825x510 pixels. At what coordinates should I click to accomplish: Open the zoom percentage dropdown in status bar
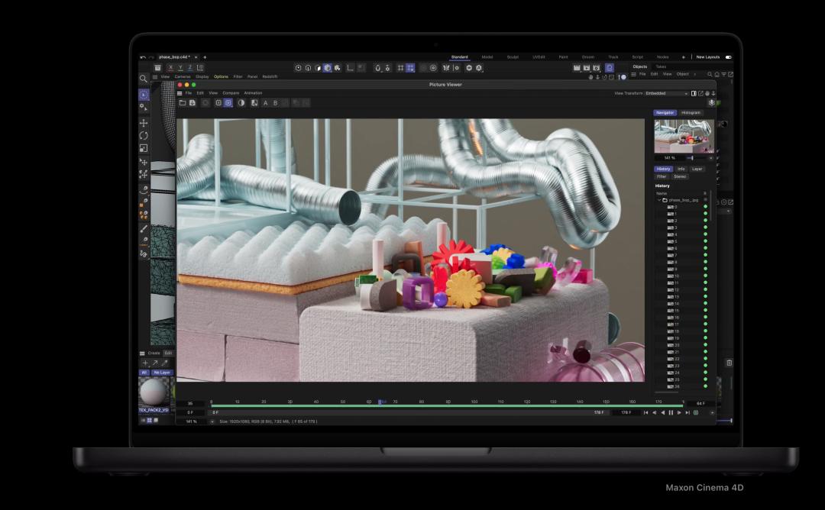(212, 421)
